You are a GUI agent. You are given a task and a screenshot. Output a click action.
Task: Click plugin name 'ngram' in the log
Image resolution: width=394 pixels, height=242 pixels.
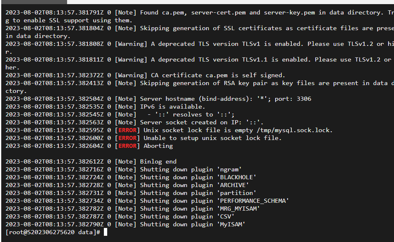(229, 170)
